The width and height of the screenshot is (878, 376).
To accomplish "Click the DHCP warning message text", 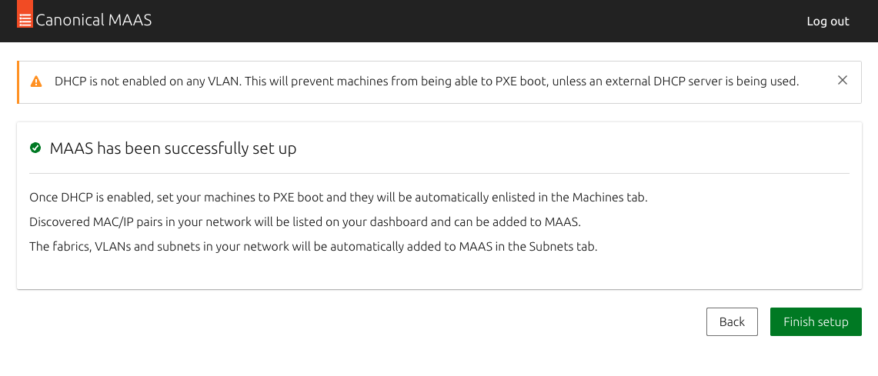I will coord(426,82).
